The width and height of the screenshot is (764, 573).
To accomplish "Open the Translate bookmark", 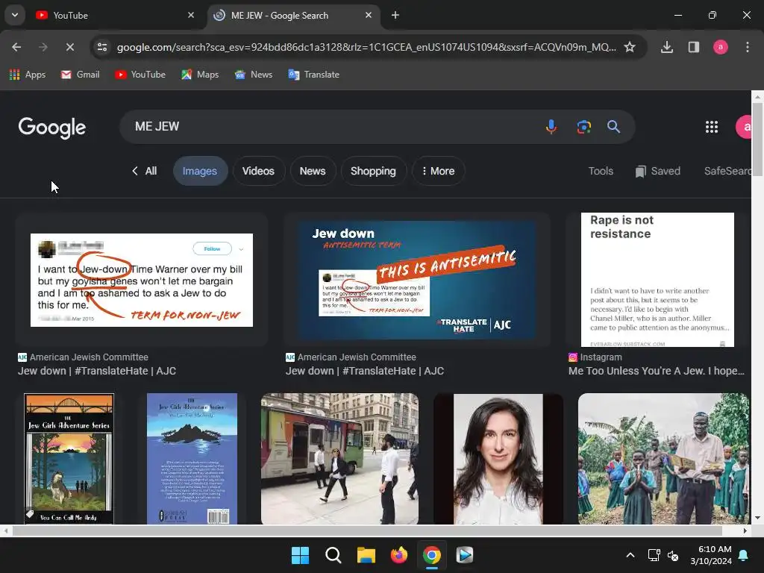I will pyautogui.click(x=314, y=75).
